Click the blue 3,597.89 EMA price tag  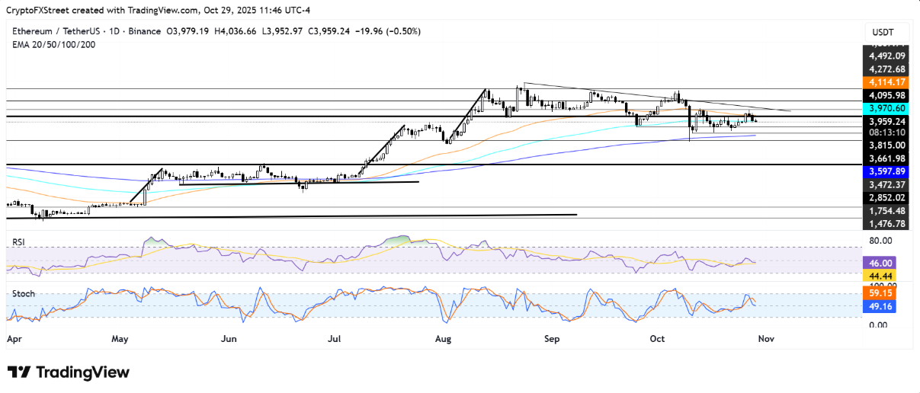pyautogui.click(x=886, y=171)
